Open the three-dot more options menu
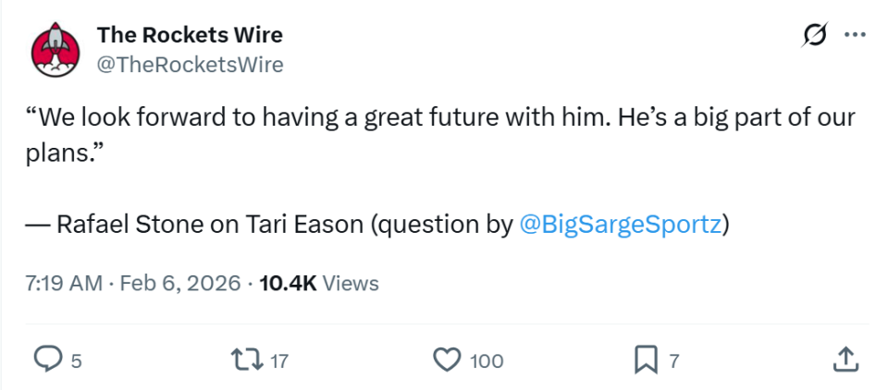The image size is (888, 390). click(x=855, y=35)
